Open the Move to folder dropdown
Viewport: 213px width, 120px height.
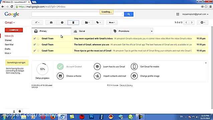point(87,23)
